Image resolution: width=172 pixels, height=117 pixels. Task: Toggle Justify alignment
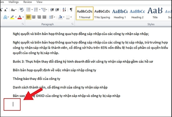(44, 17)
